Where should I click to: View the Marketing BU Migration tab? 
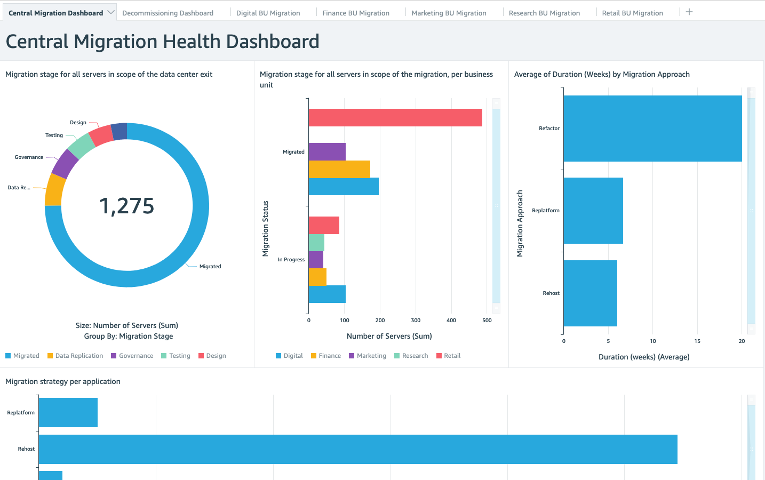point(449,12)
